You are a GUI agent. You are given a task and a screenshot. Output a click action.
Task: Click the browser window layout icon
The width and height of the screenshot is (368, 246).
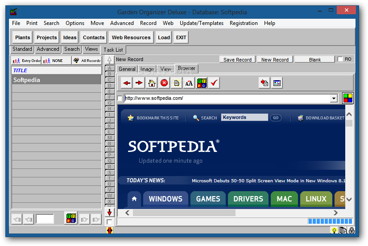[277, 83]
